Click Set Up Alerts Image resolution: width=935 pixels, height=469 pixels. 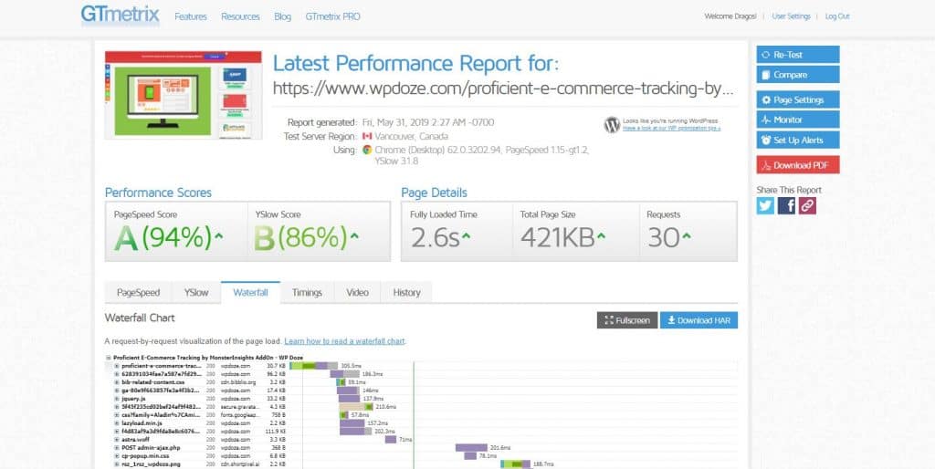click(x=798, y=140)
